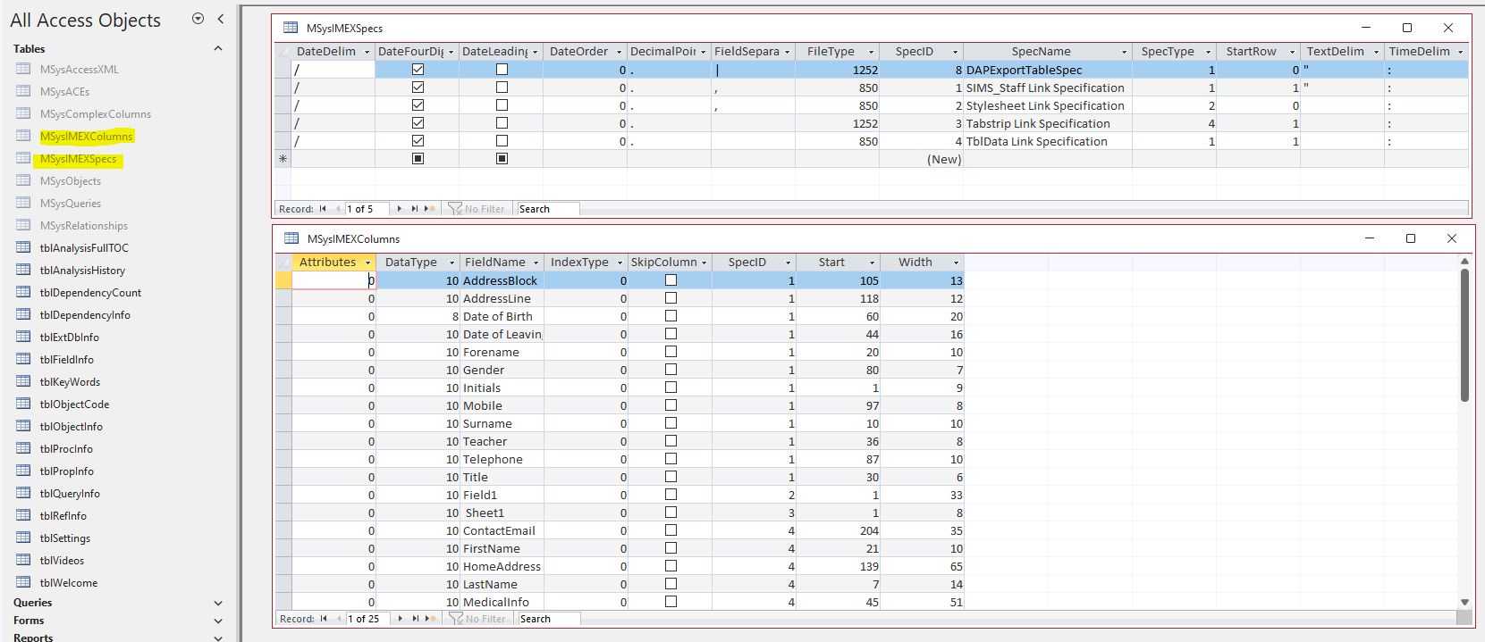The image size is (1485, 642).
Task: Open the SpecName column filter dropdown
Action: tap(1125, 52)
